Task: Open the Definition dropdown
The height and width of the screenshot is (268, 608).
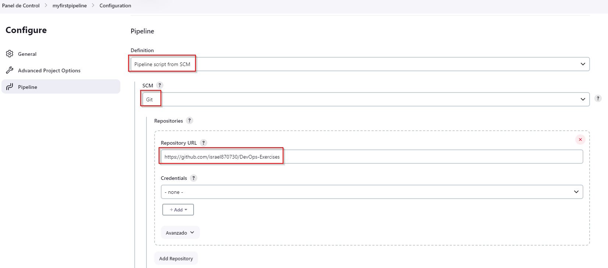Action: (x=360, y=64)
